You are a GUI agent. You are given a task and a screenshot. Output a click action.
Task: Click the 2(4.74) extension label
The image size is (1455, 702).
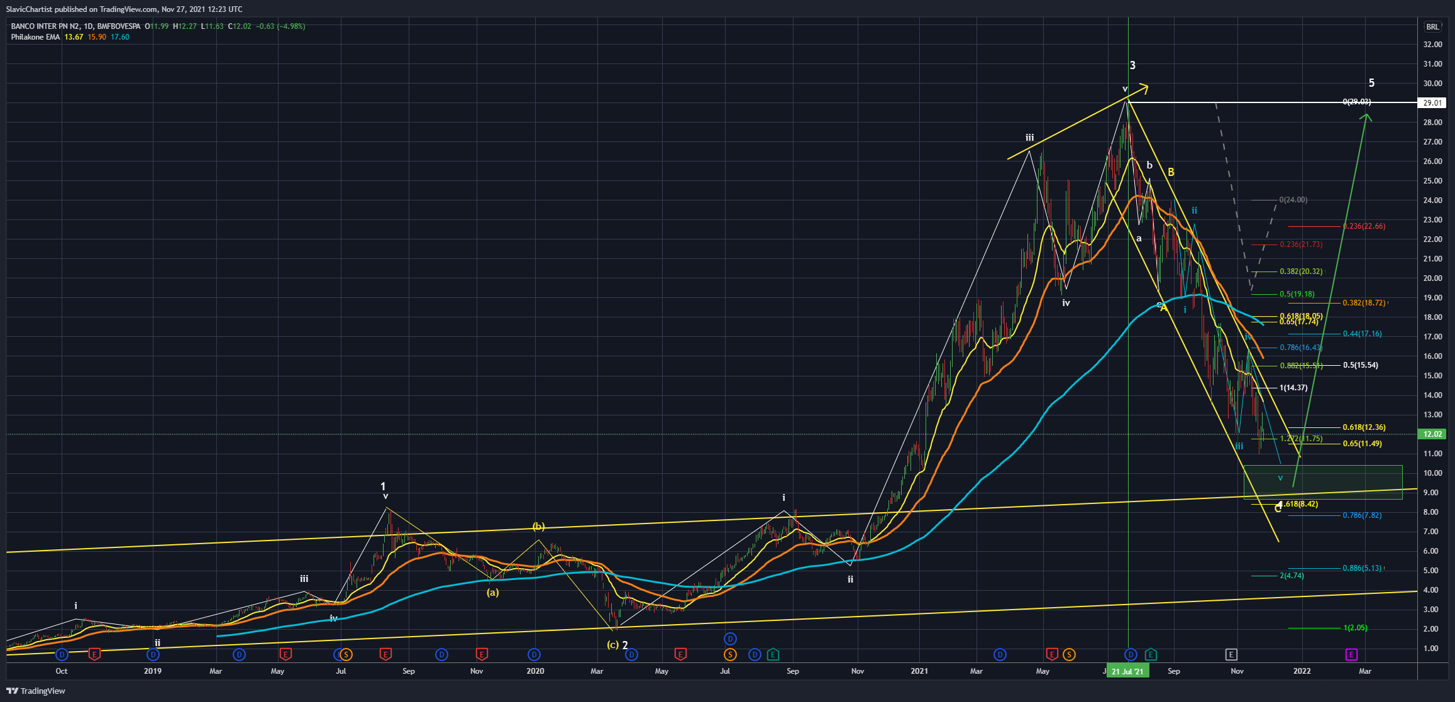[1292, 576]
